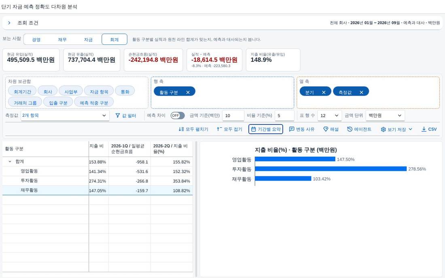The image size is (445, 278).
Task: Switch to the 자금 viewer tab
Action: point(88,40)
